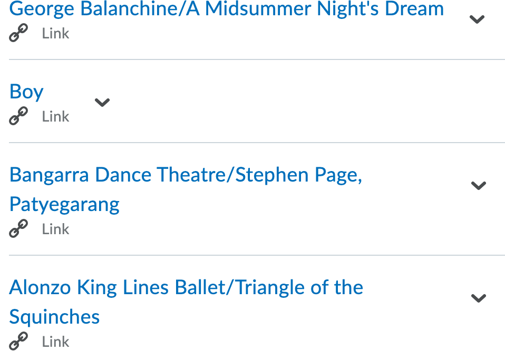The width and height of the screenshot is (505, 361).
Task: Expand the chevron menu next to Boy
Action: click(102, 102)
